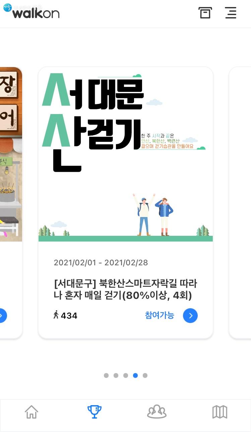251x432 pixels.
Task: Open the previous card on the left
Action: [11, 203]
